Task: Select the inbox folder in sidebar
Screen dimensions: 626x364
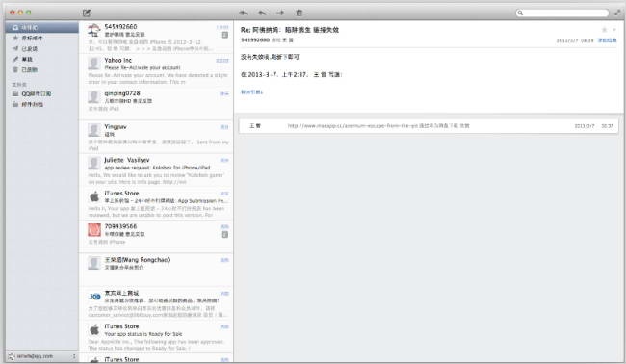Action: coord(41,27)
